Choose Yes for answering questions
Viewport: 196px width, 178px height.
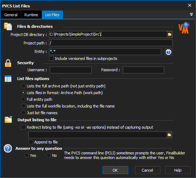pos(26,155)
